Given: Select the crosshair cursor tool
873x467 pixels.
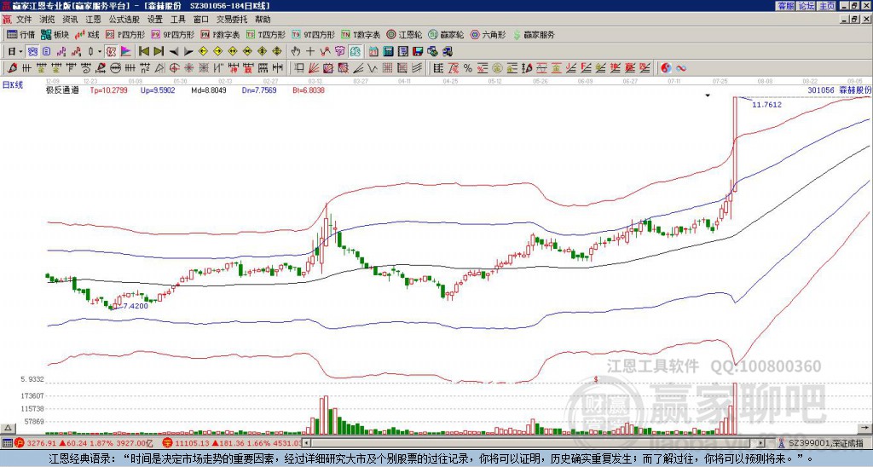Looking at the screenshot, I should (310, 52).
